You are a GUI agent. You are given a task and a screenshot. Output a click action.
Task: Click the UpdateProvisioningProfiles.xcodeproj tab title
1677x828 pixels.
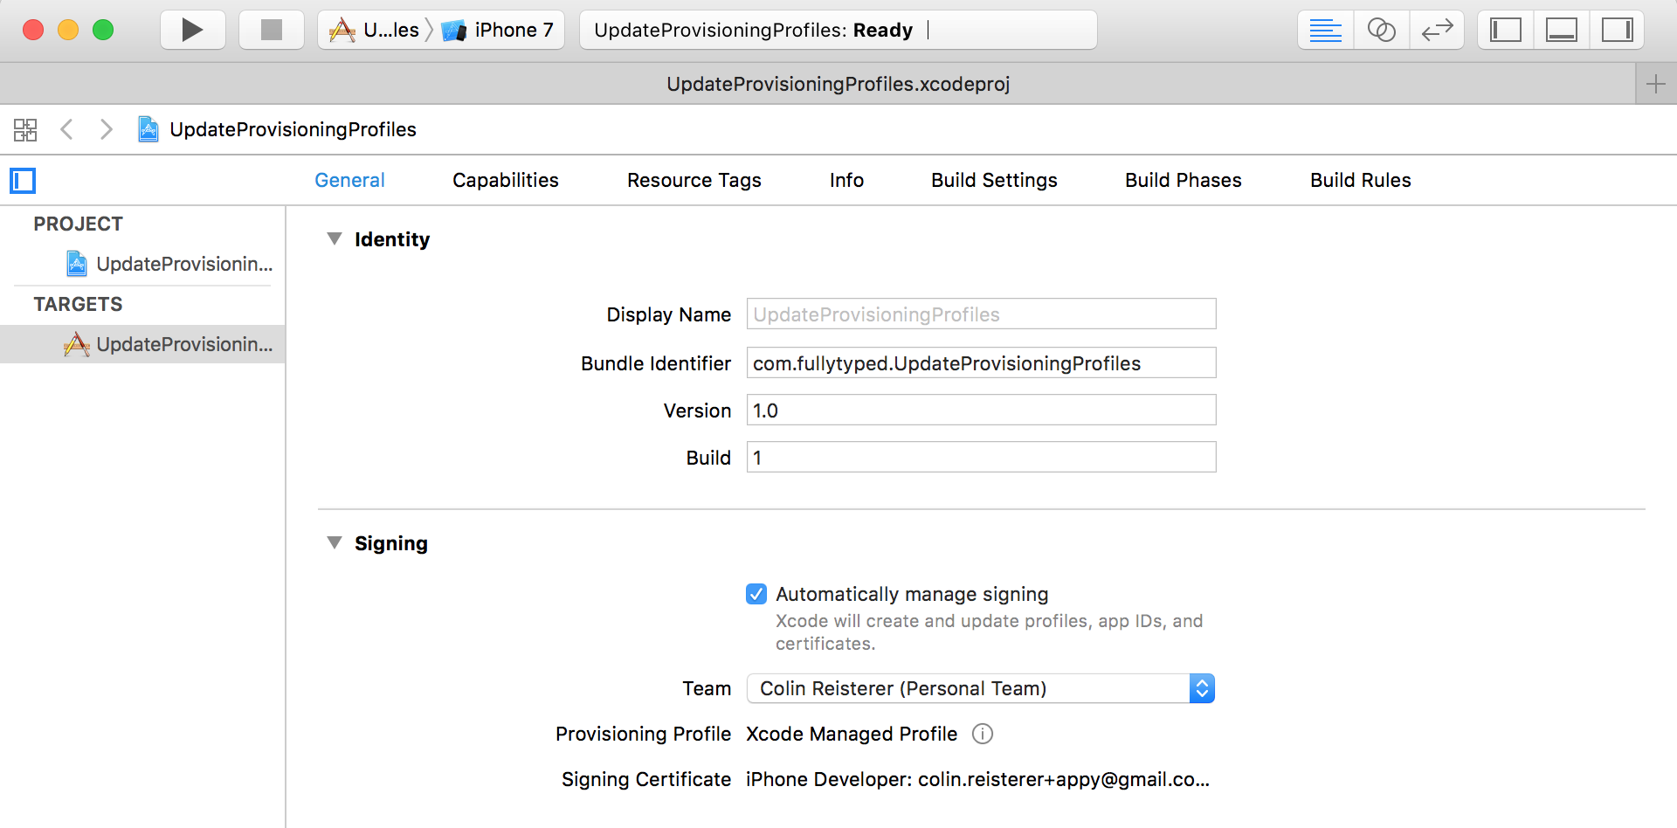click(x=838, y=84)
